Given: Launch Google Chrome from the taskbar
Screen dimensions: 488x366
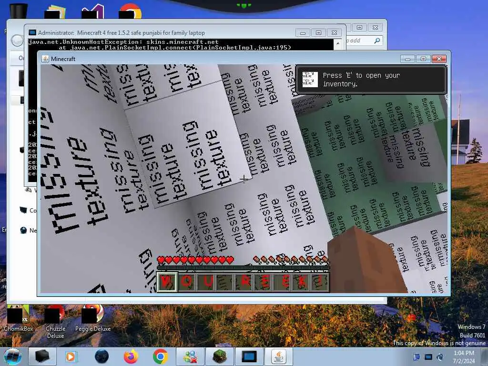Looking at the screenshot, I should coord(160,356).
